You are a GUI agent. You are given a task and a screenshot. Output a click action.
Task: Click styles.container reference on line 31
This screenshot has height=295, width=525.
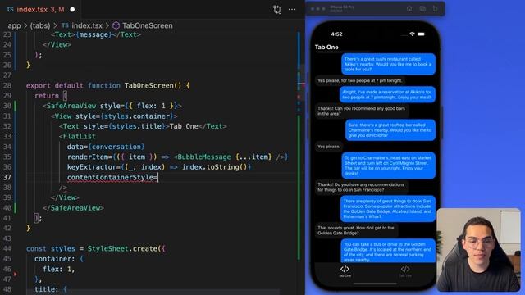coord(137,116)
